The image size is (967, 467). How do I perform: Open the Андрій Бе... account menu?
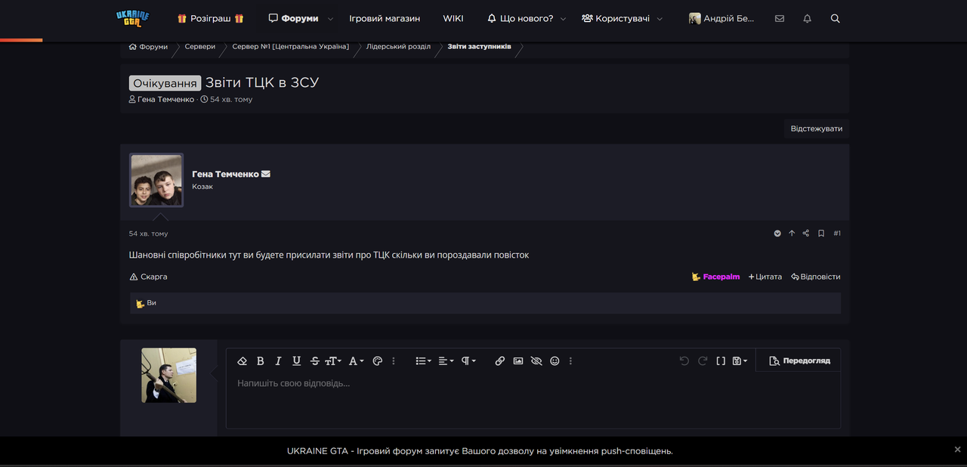(x=721, y=18)
